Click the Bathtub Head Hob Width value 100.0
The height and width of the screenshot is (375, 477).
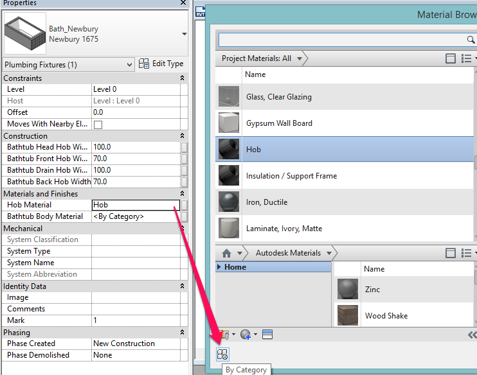tap(136, 147)
